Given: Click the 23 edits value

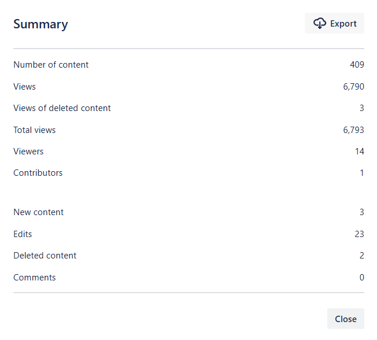Looking at the screenshot, I should tap(360, 234).
